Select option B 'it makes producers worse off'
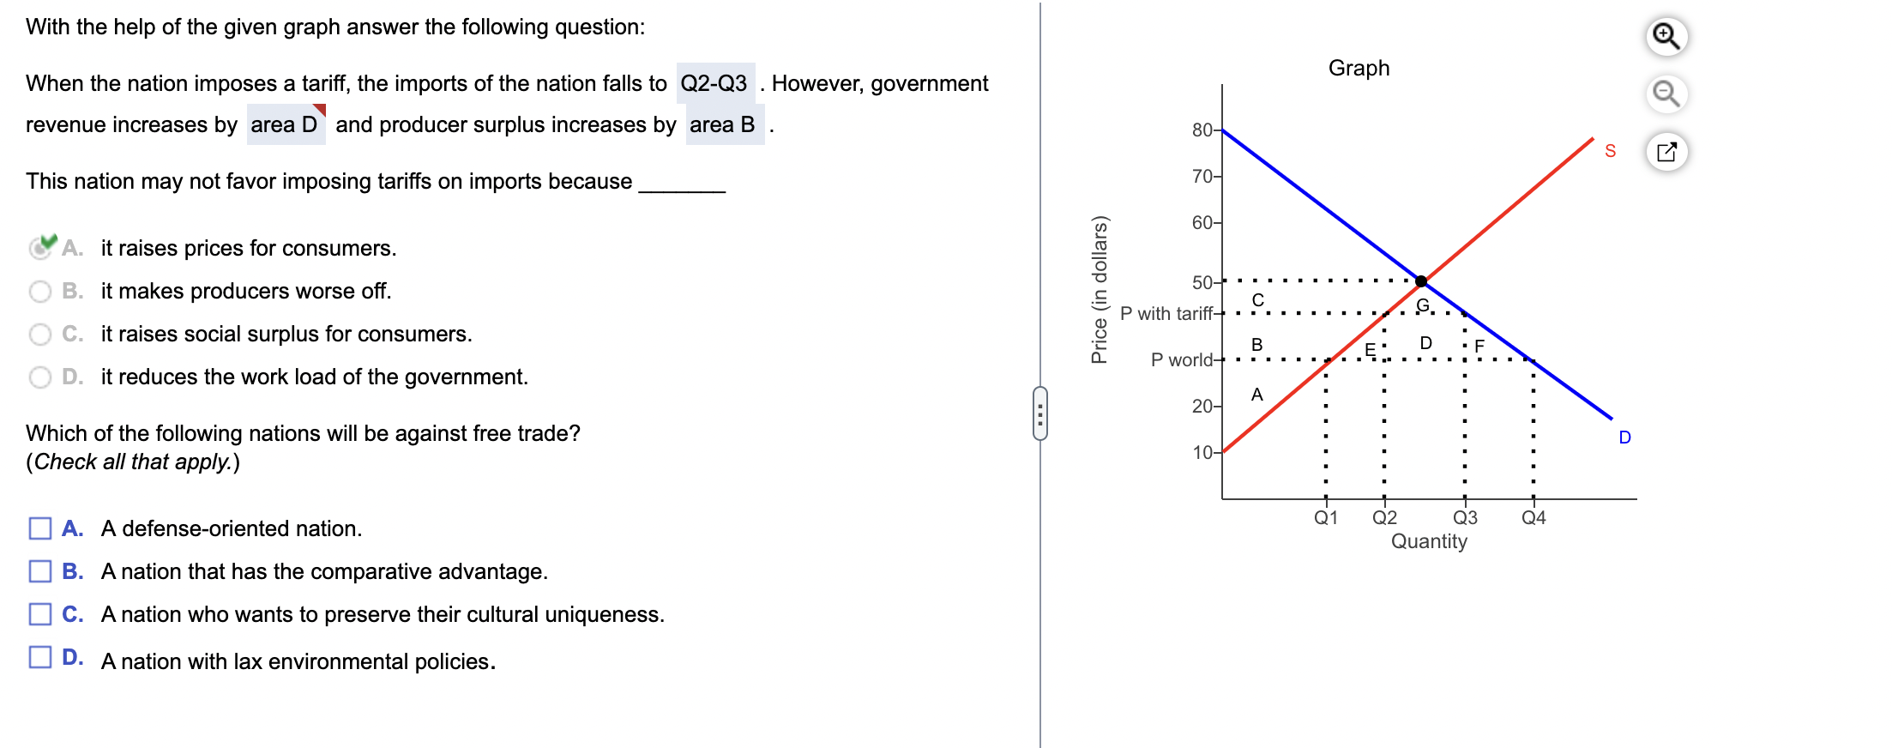Image resolution: width=1892 pixels, height=748 pixels. [39, 291]
